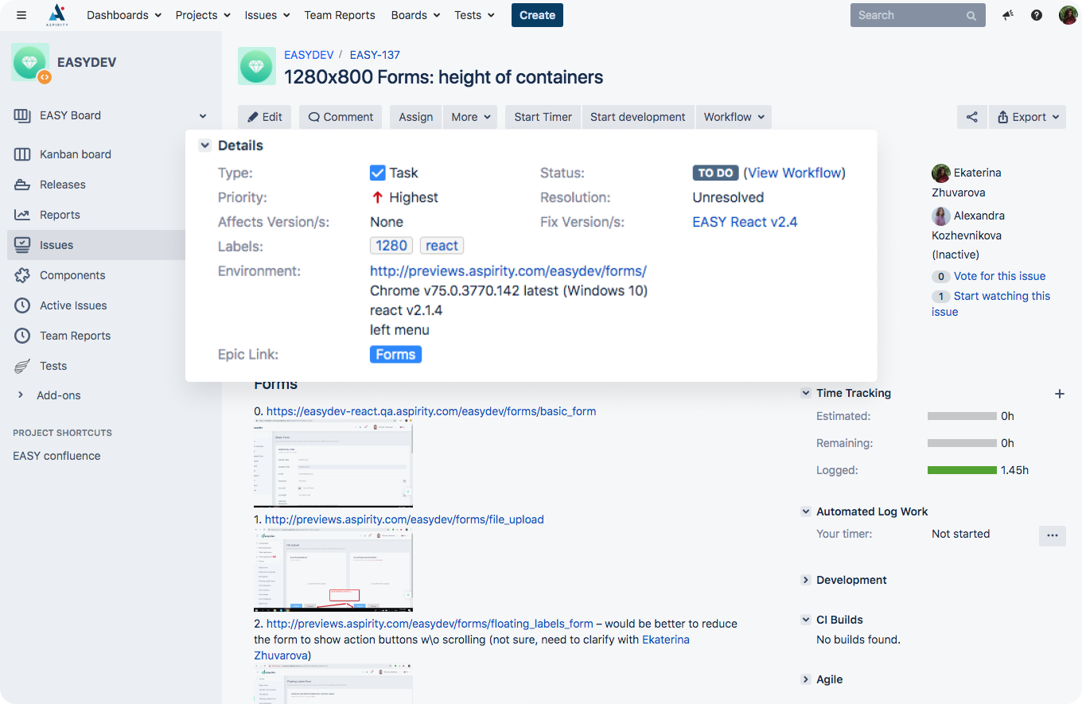
Task: Collapse the Automated Log Work section
Action: coord(806,511)
